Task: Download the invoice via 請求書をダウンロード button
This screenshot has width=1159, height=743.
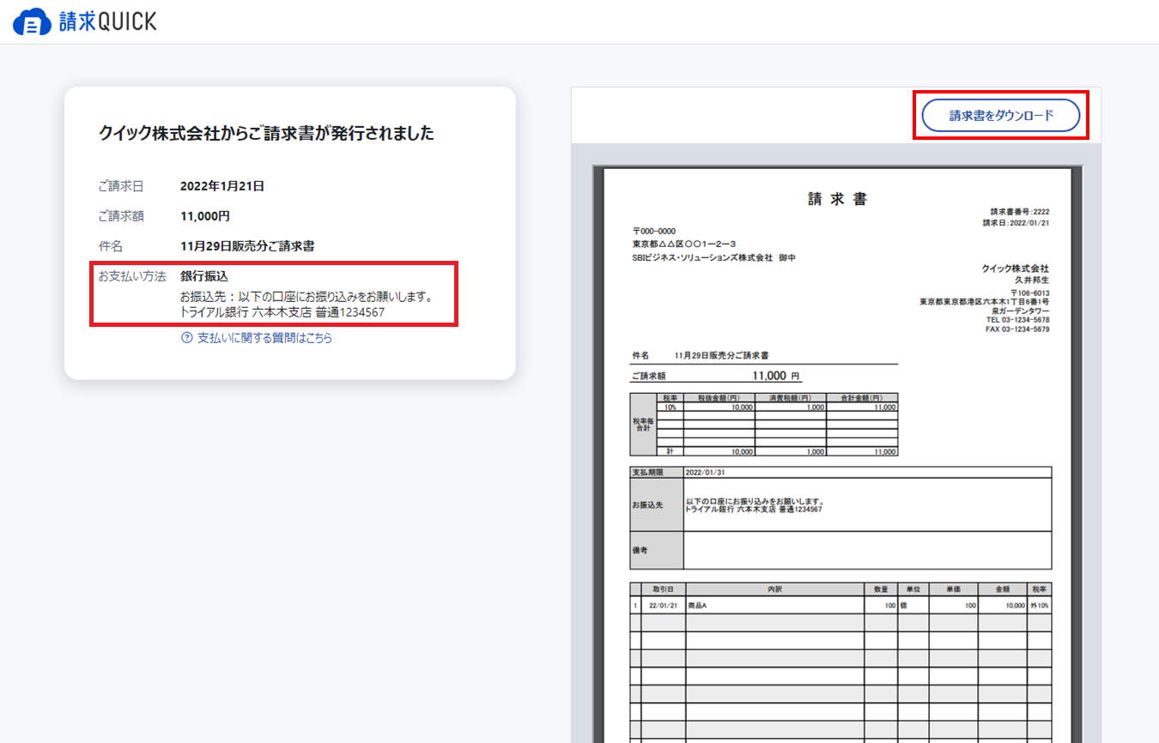Action: [x=1000, y=115]
